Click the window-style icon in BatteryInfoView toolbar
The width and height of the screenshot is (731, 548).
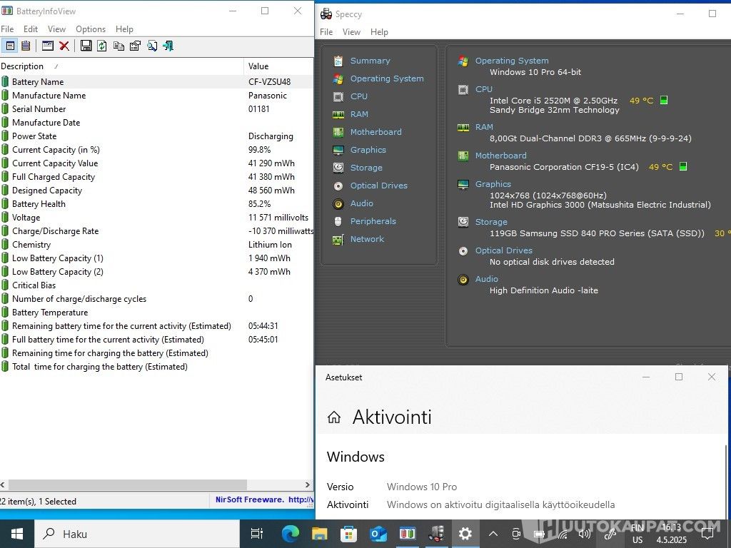[48, 46]
